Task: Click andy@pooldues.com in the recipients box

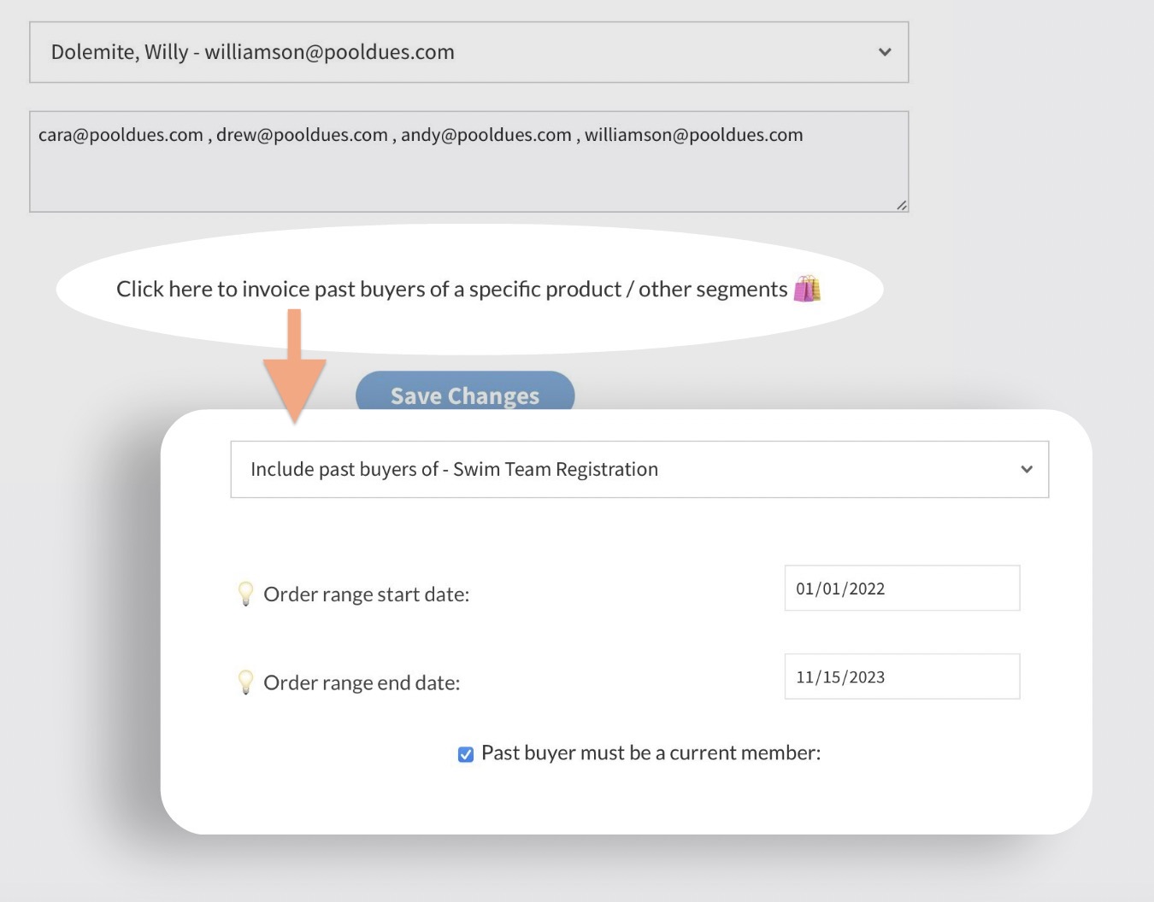Action: 486,135
